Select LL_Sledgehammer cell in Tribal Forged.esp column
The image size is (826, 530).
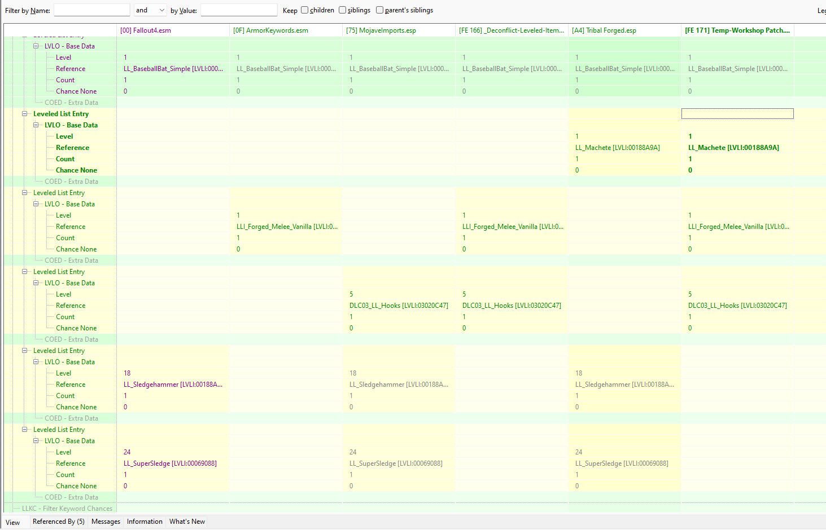[x=624, y=385]
